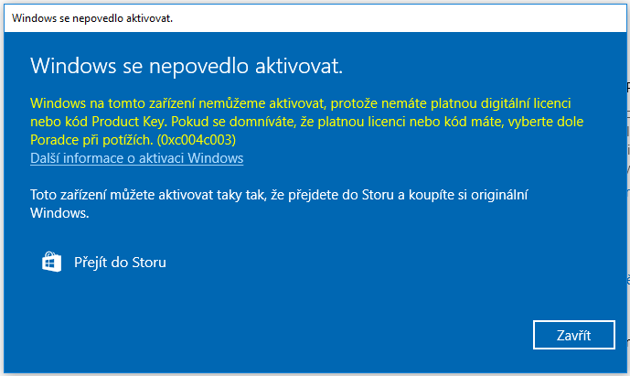Click the word Windows under Toto zařízení
The image size is (630, 376).
[59, 213]
